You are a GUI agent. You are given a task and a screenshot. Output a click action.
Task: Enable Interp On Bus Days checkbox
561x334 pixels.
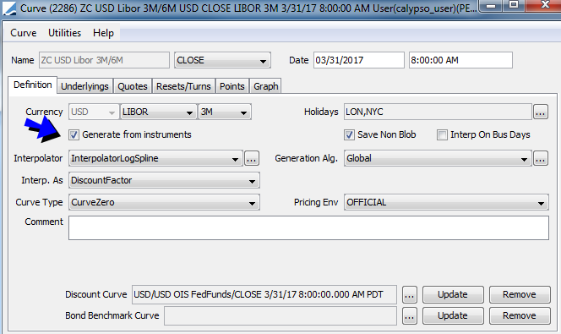[442, 135]
